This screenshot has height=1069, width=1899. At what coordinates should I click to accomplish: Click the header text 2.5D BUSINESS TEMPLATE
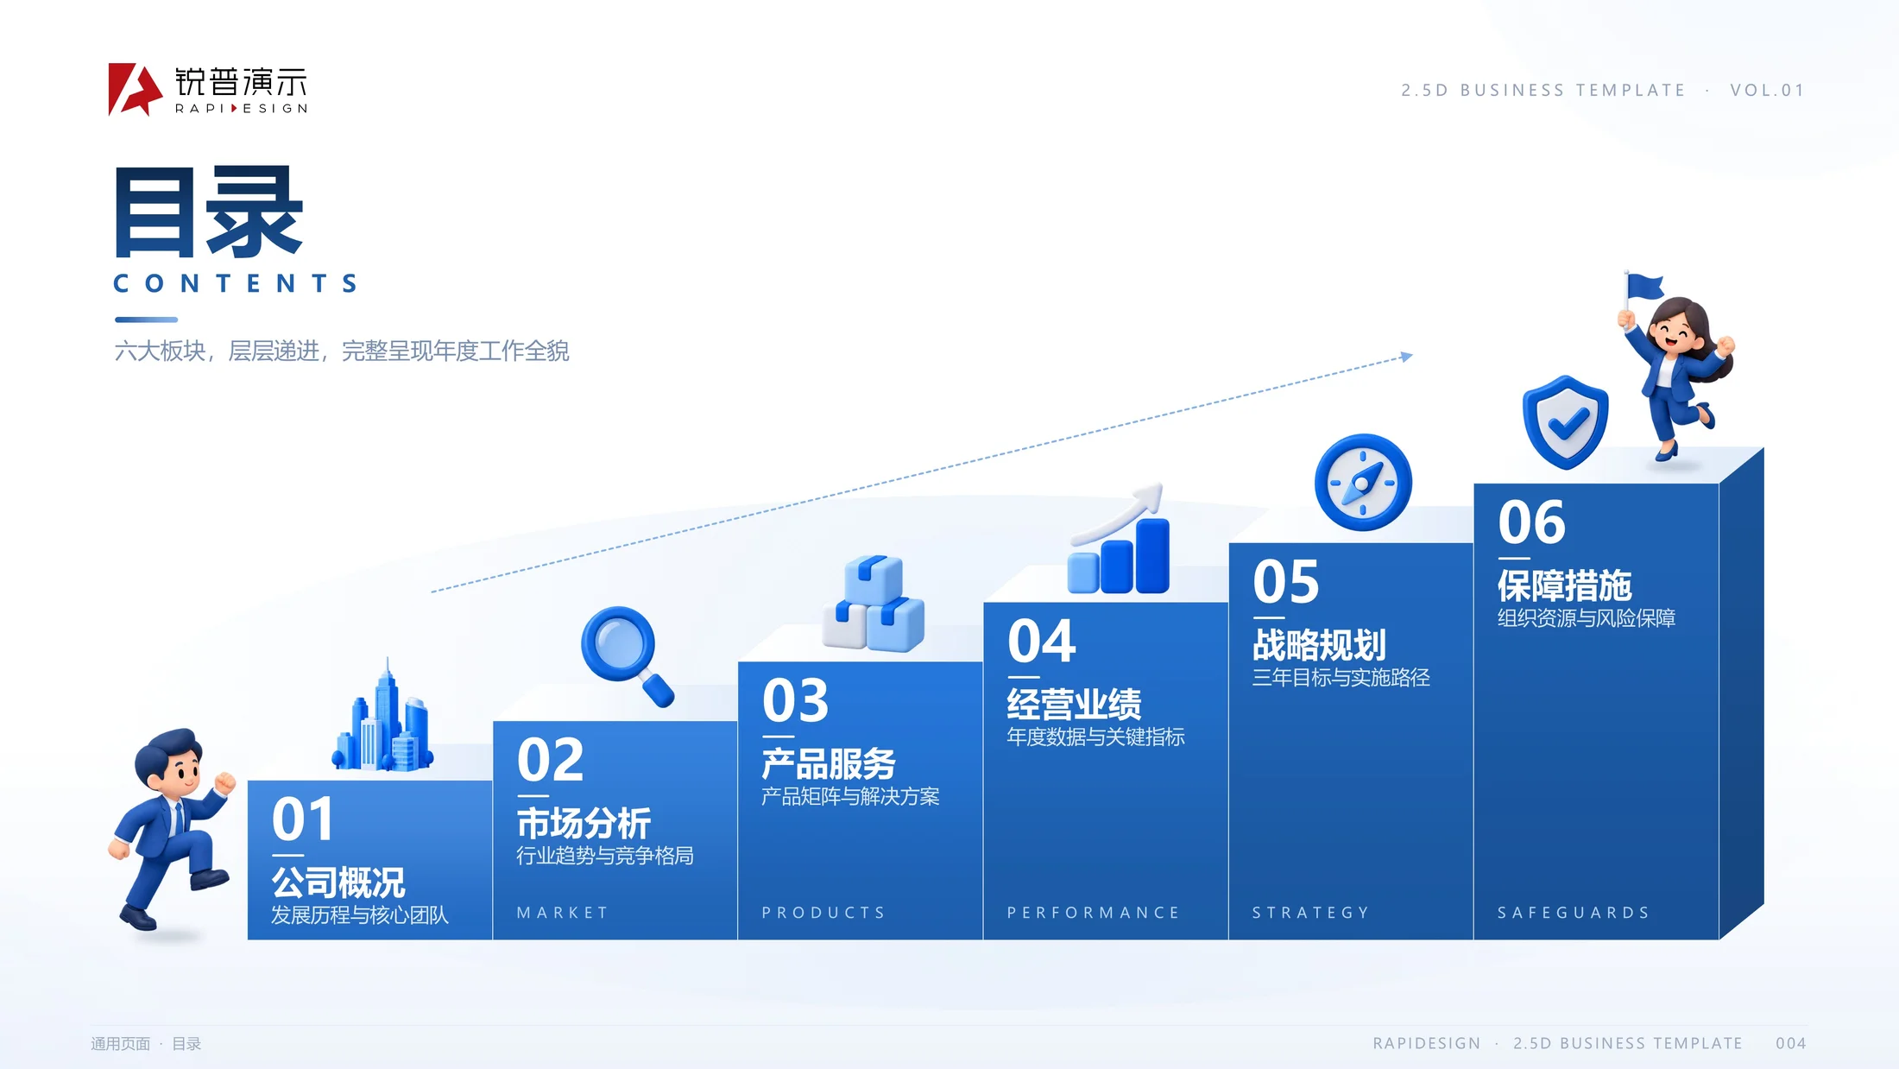pyautogui.click(x=1543, y=91)
